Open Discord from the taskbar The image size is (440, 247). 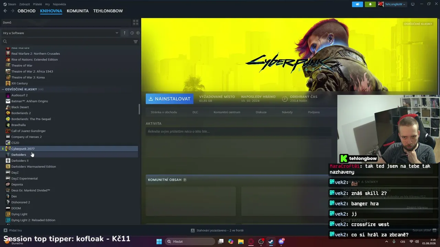click(x=282, y=242)
